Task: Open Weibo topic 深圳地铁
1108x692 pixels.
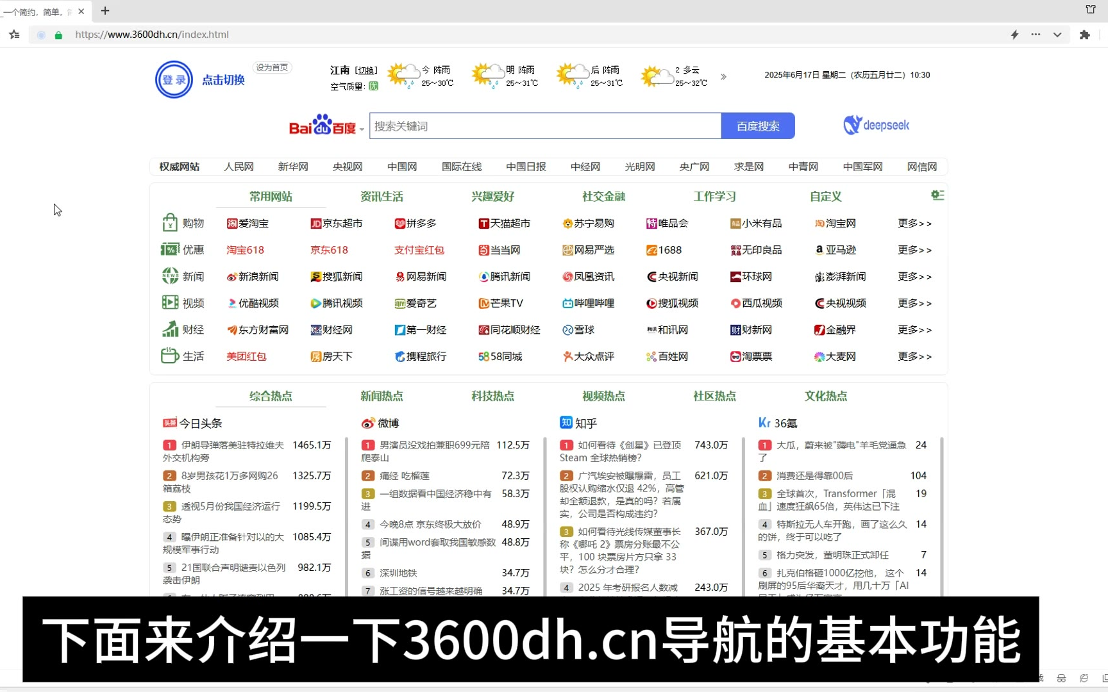Action: tap(398, 573)
